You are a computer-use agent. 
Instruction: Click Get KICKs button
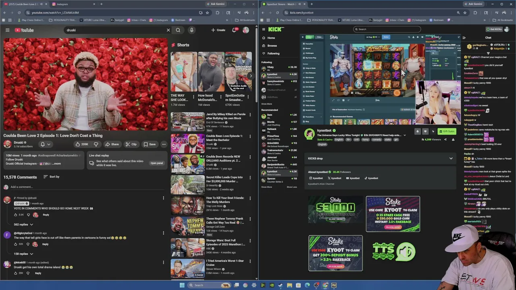tap(494, 29)
